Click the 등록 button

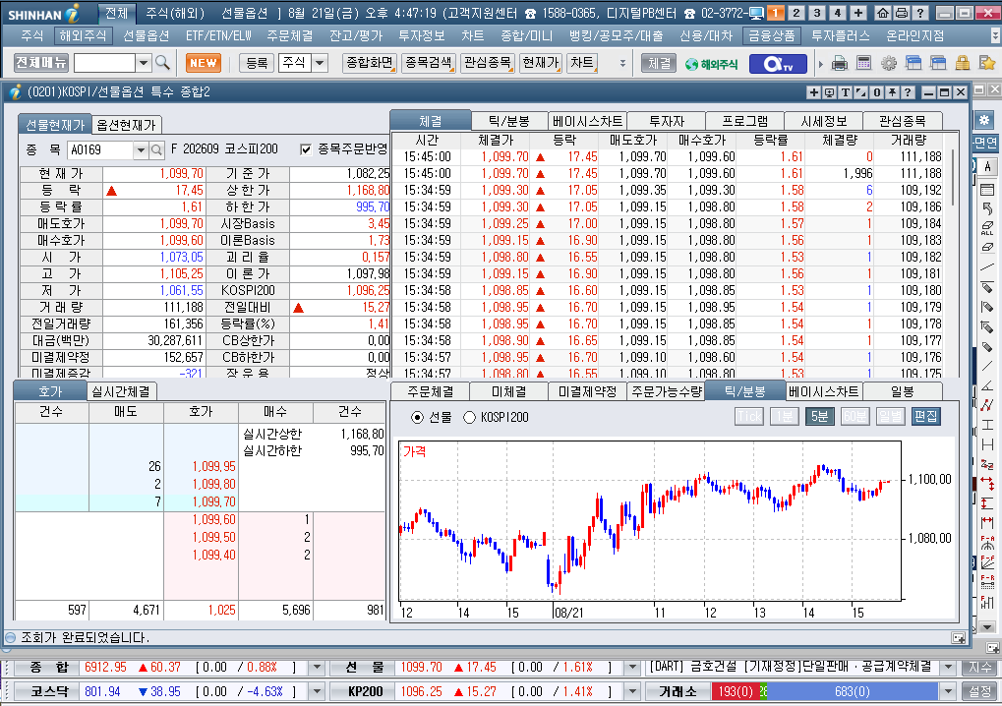click(257, 63)
